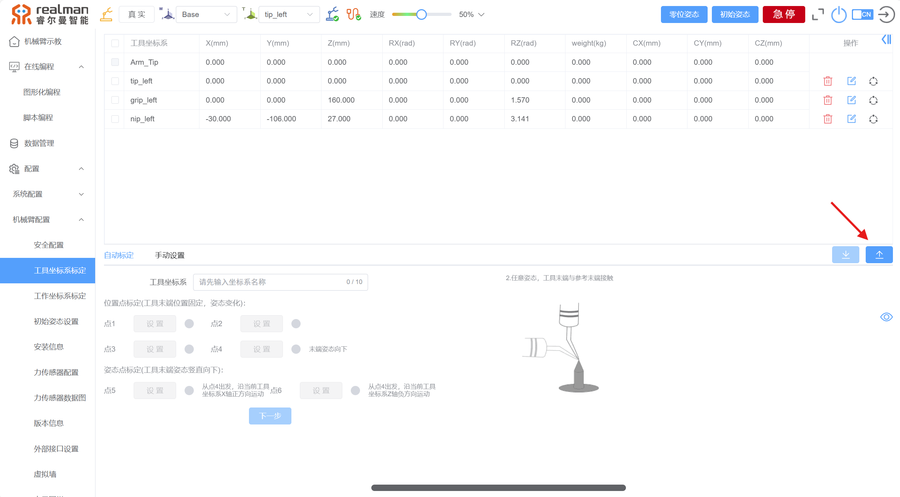Open the Base work frame dropdown
The height and width of the screenshot is (497, 900).
(206, 15)
